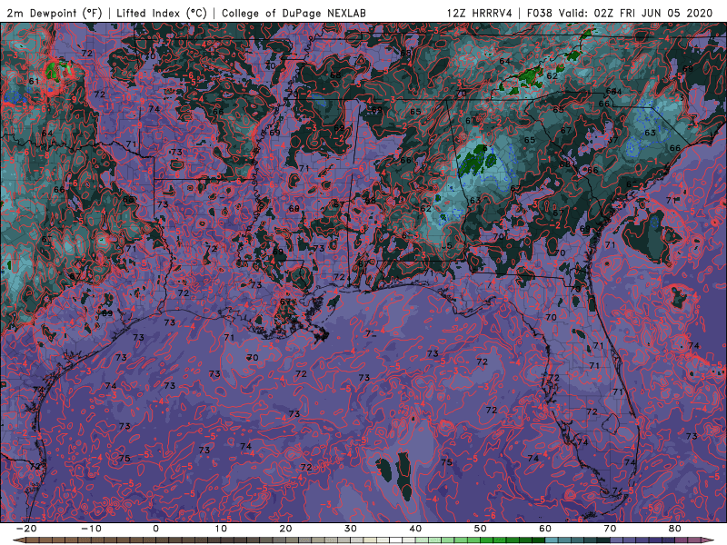727x545 pixels.
Task: Click the 80 tick label on the legend
Action: pyautogui.click(x=675, y=529)
